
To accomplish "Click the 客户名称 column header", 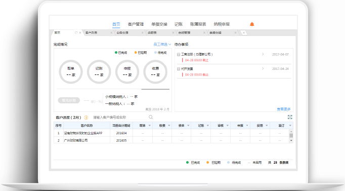I will [87, 126].
